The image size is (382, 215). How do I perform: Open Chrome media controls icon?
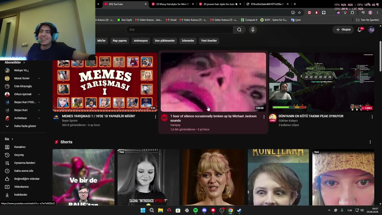363,13
